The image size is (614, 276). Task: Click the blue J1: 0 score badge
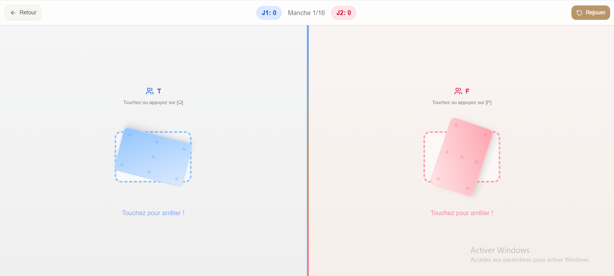pyautogui.click(x=269, y=13)
